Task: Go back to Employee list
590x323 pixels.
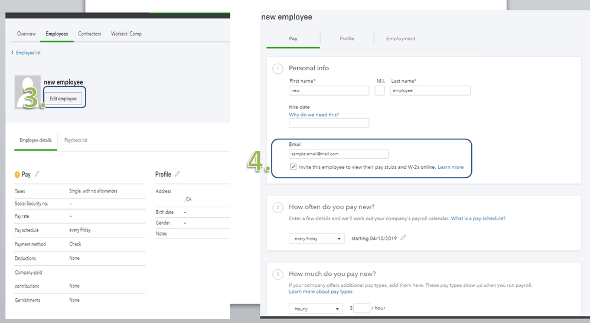Action: coord(26,53)
